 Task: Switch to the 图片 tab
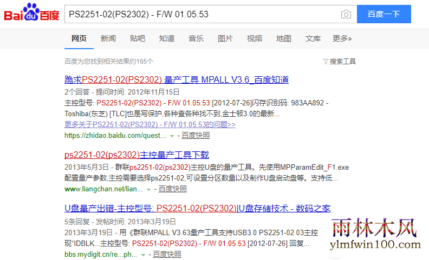[x=225, y=38]
